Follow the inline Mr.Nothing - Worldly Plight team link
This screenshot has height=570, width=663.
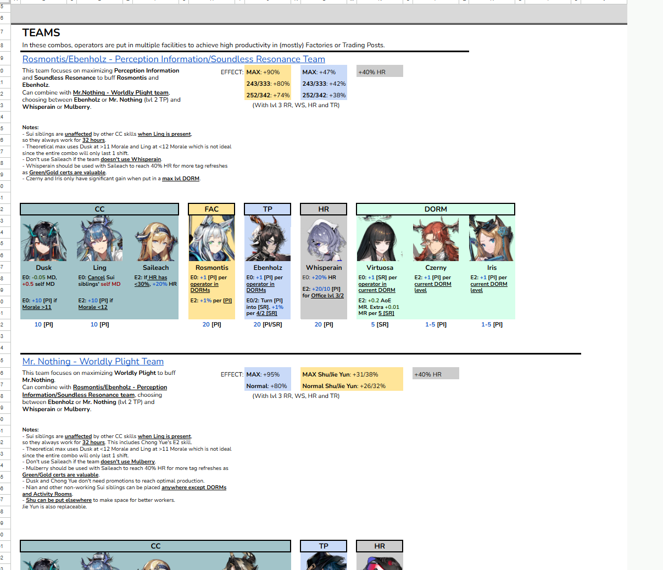click(121, 92)
